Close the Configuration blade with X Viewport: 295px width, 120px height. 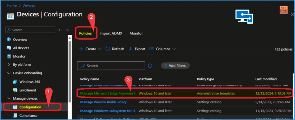(292, 14)
